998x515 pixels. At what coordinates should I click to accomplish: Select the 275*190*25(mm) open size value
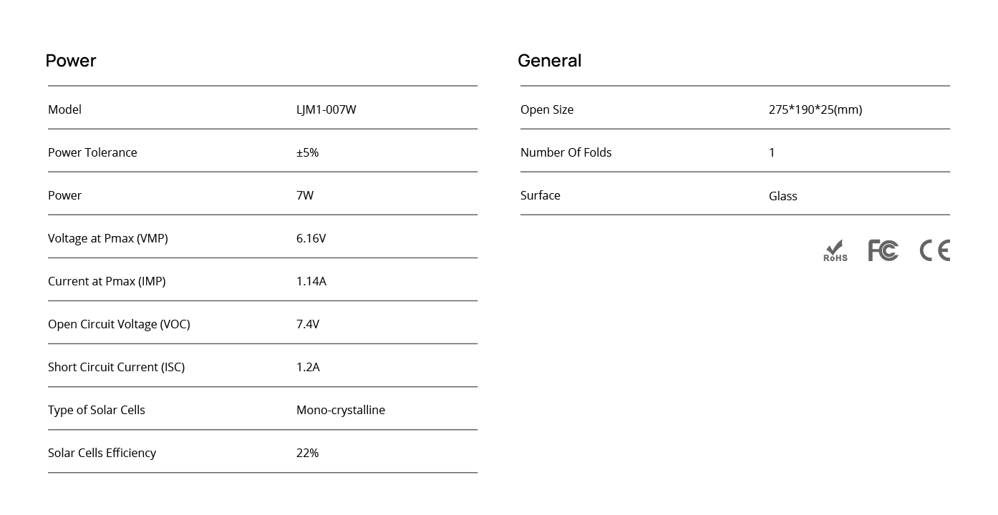pos(815,109)
